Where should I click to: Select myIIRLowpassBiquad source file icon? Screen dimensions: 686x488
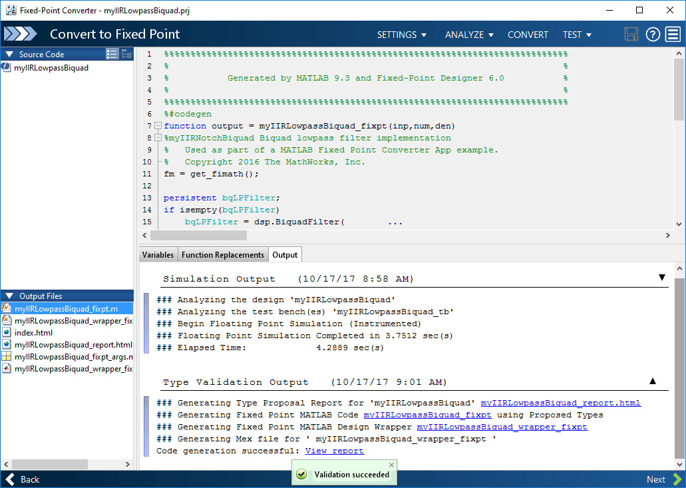[6, 67]
